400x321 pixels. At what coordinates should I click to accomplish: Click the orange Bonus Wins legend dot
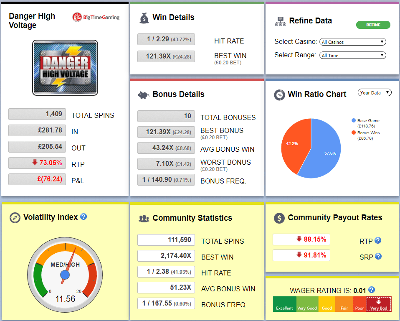[354, 132]
